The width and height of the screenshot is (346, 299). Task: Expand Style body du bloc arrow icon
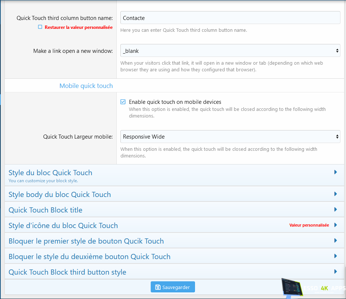(x=335, y=194)
